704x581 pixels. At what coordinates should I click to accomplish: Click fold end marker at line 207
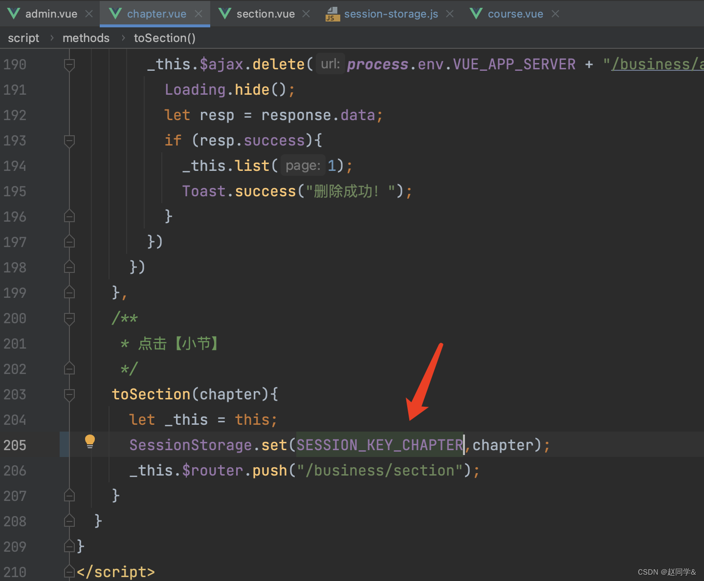pyautogui.click(x=69, y=496)
